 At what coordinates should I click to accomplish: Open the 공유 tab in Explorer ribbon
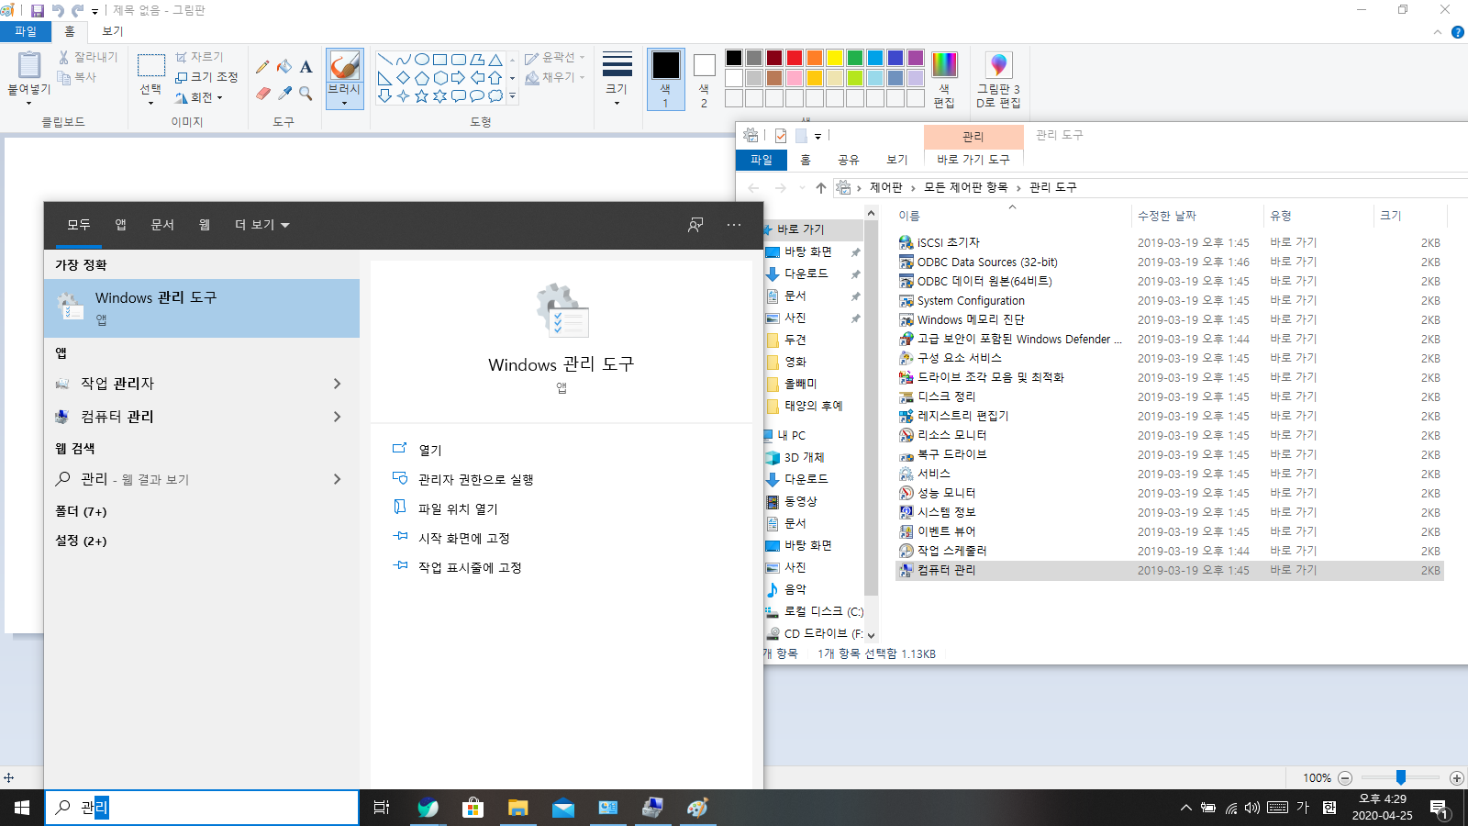pyautogui.click(x=849, y=160)
